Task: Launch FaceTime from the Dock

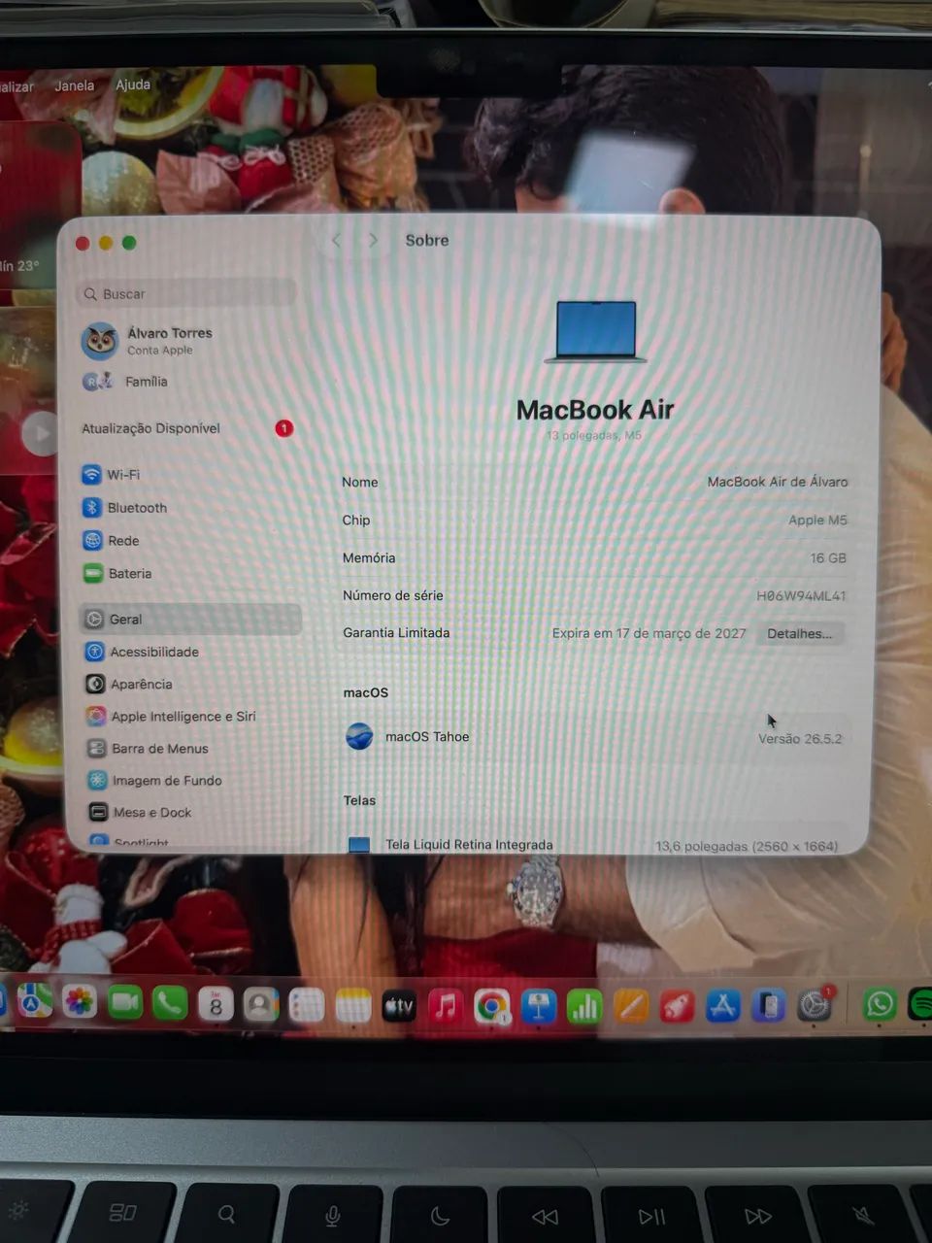Action: (124, 1002)
